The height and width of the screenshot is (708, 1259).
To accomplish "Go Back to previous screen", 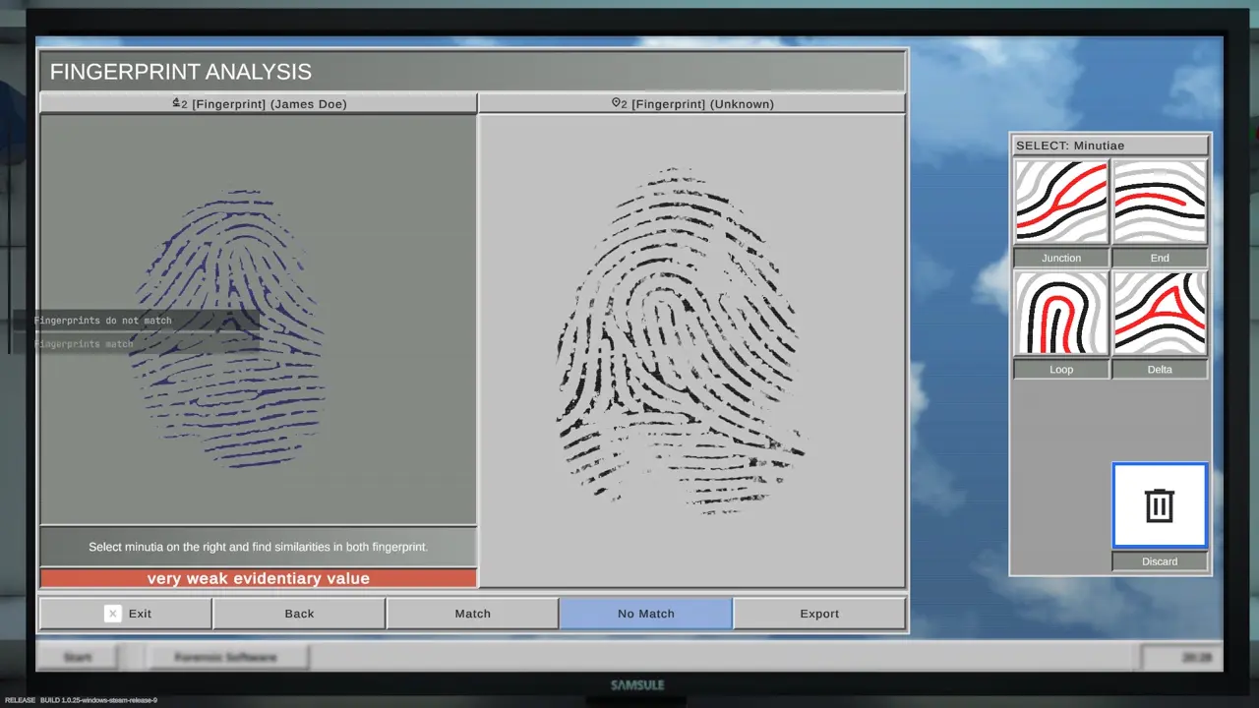I will tap(299, 614).
